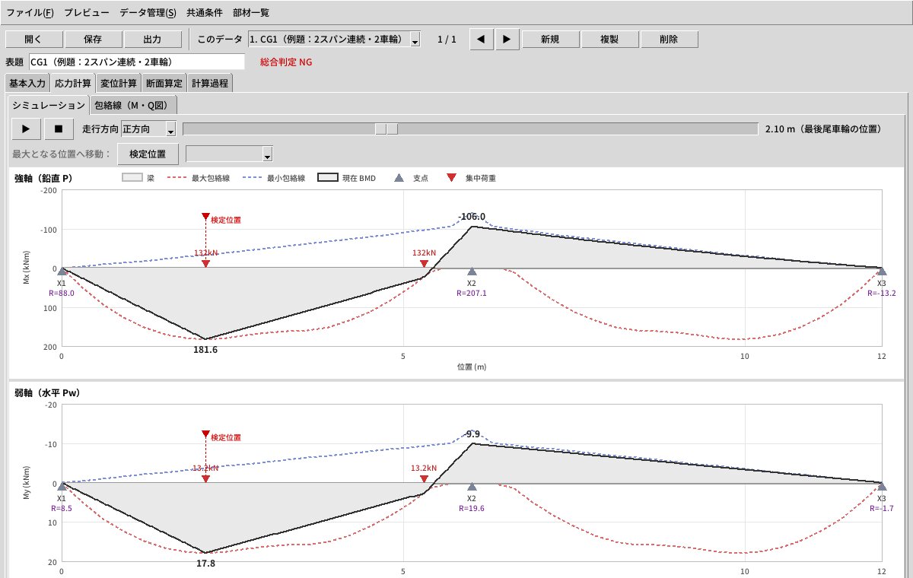
Task: Open the データ管理(S) menu
Action: [148, 13]
